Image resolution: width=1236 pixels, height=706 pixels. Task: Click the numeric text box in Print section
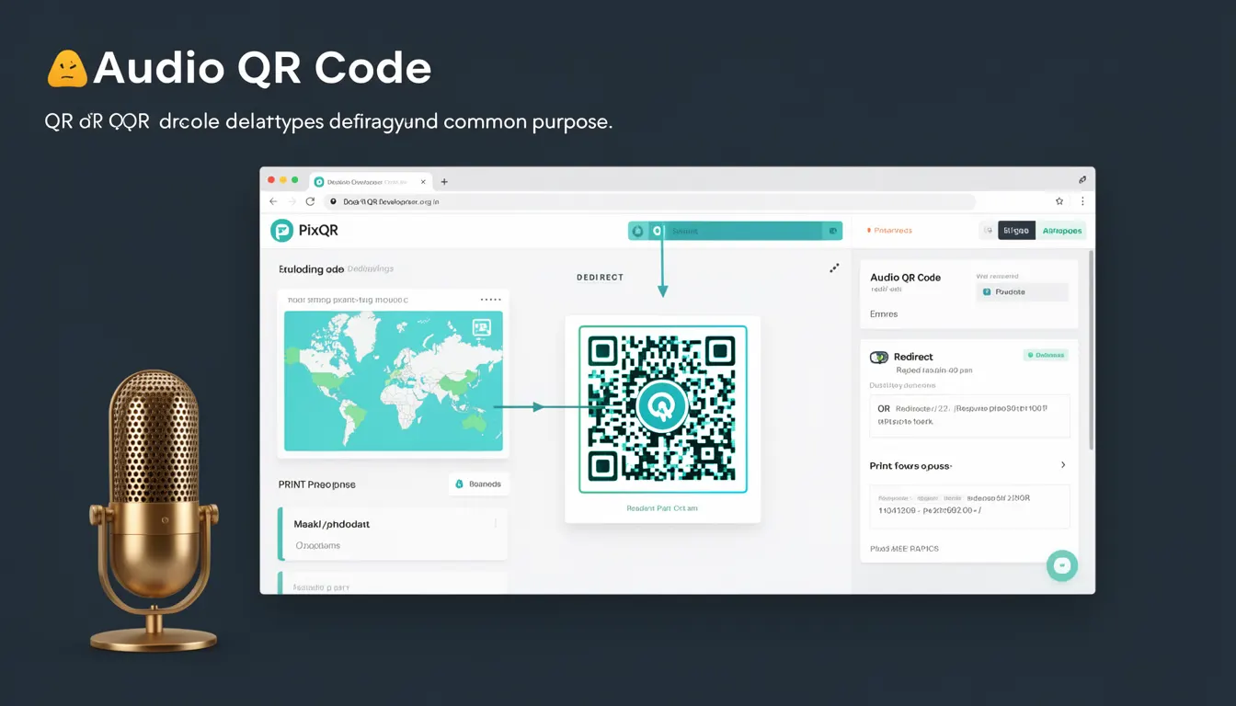click(969, 506)
